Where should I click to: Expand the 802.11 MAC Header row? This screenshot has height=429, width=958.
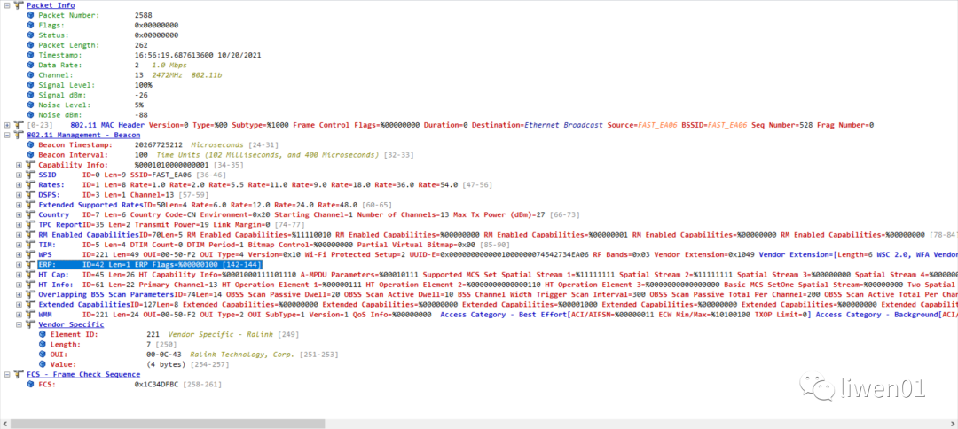[7, 125]
